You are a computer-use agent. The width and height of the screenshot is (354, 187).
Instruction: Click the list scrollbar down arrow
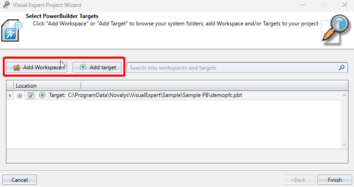coord(344,145)
